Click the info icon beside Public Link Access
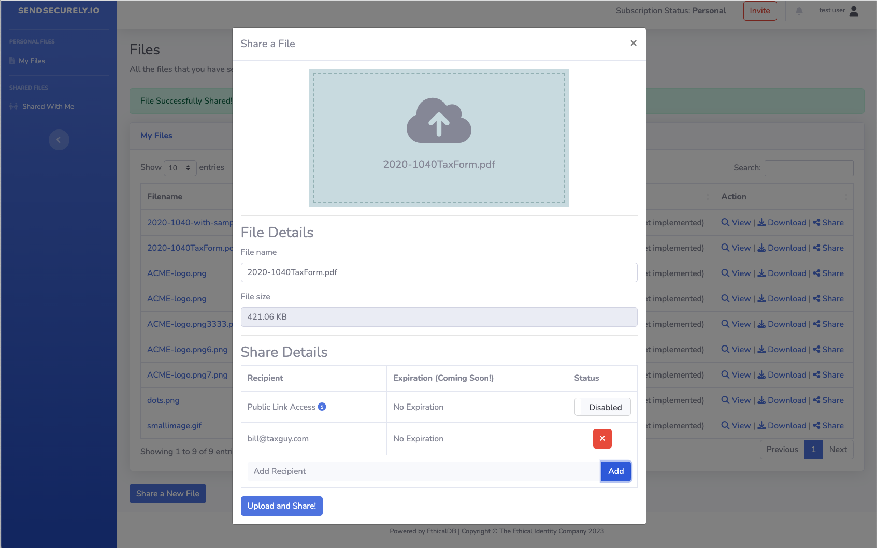The width and height of the screenshot is (877, 548). pos(322,407)
